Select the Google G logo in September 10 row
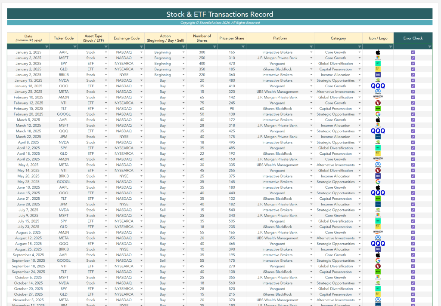Screen dimensions: 441x306 pyautogui.click(x=378, y=260)
